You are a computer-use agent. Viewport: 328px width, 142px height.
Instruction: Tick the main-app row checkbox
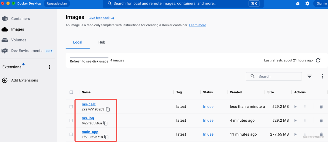[x=71, y=134]
